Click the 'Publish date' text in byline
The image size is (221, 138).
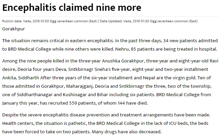click(x=12, y=21)
